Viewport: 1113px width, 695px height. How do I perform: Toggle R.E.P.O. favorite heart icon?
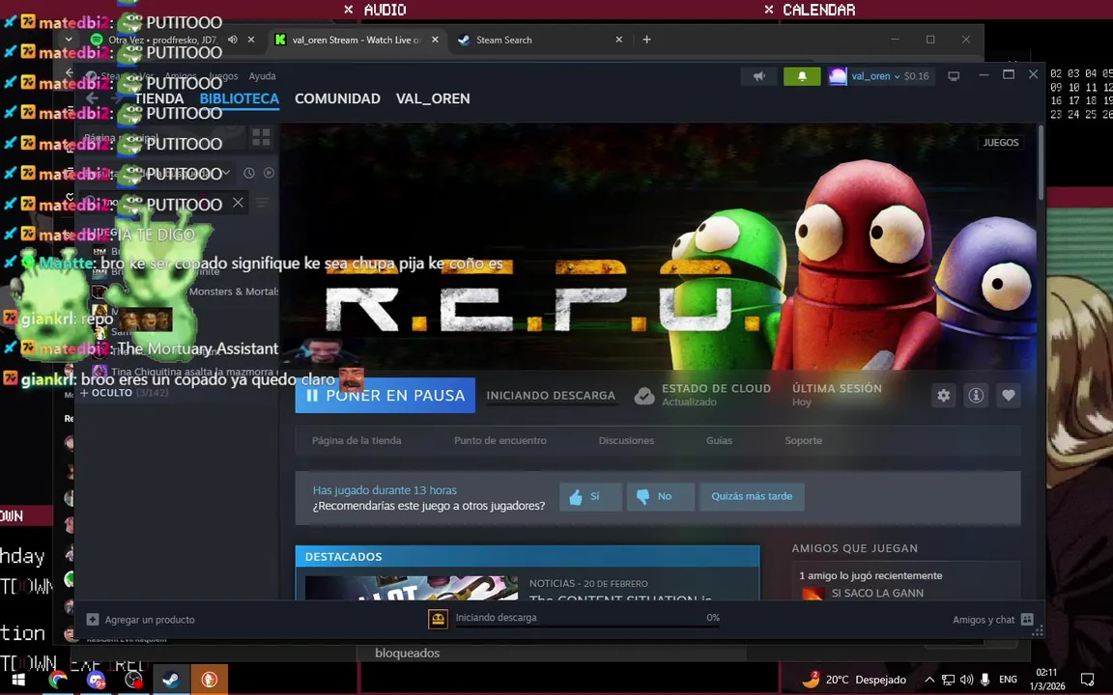(x=1009, y=396)
